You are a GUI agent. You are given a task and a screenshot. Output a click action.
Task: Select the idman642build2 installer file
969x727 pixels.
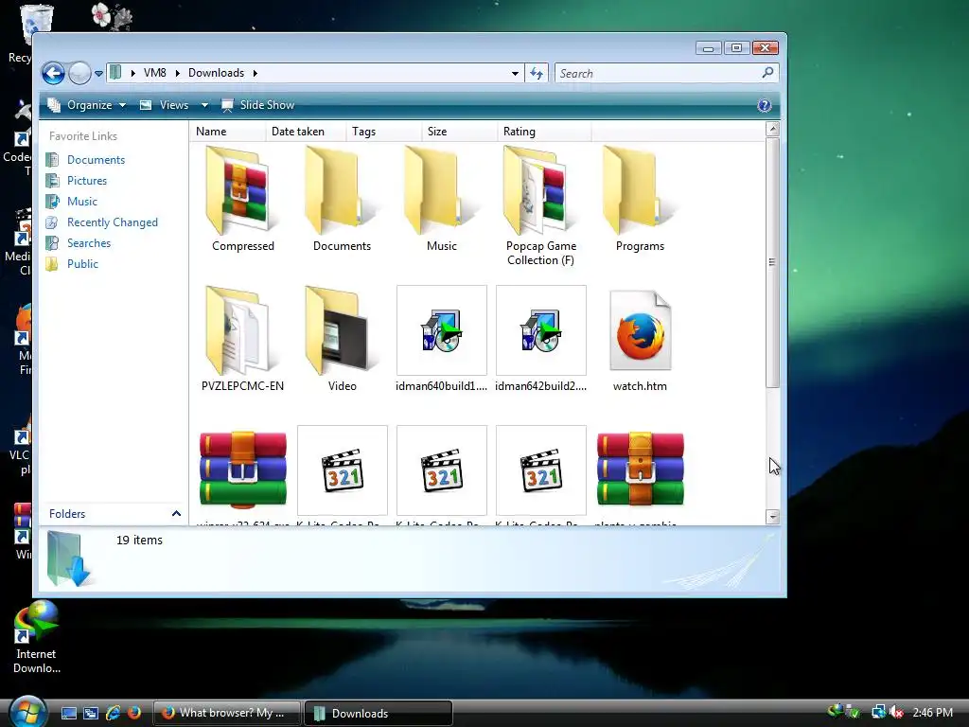(540, 338)
